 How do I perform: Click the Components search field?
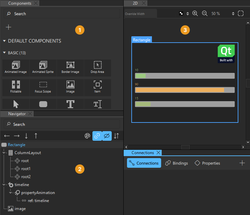click(62, 14)
